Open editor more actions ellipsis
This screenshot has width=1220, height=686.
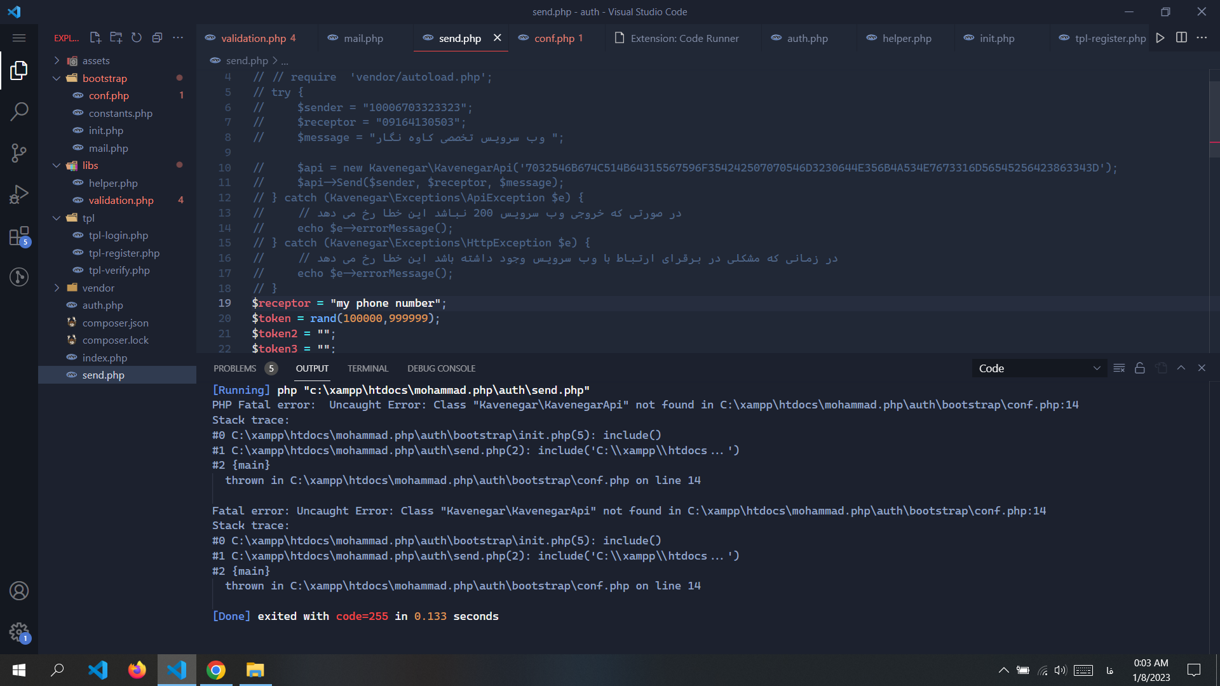(1202, 38)
